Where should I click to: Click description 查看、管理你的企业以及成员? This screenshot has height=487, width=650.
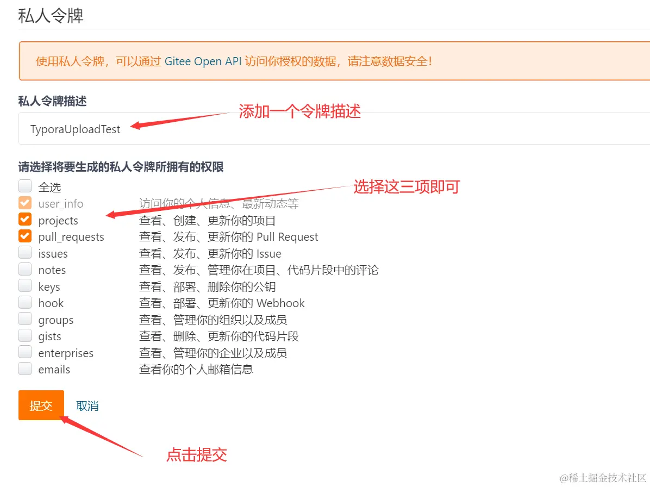point(213,353)
